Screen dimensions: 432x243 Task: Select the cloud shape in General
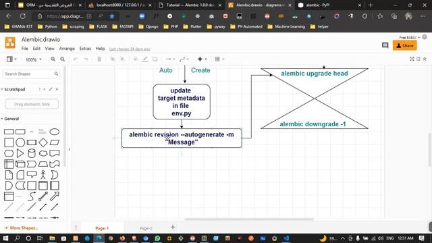click(x=43, y=153)
